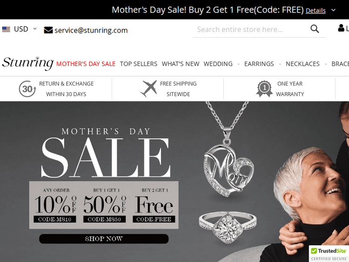The width and height of the screenshot is (349, 262).
Task: Click the magnifying glass search icon
Action: click(x=315, y=29)
